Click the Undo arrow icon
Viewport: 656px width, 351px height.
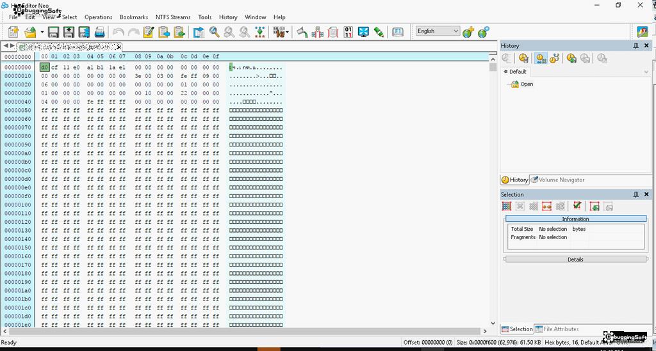[x=119, y=32]
